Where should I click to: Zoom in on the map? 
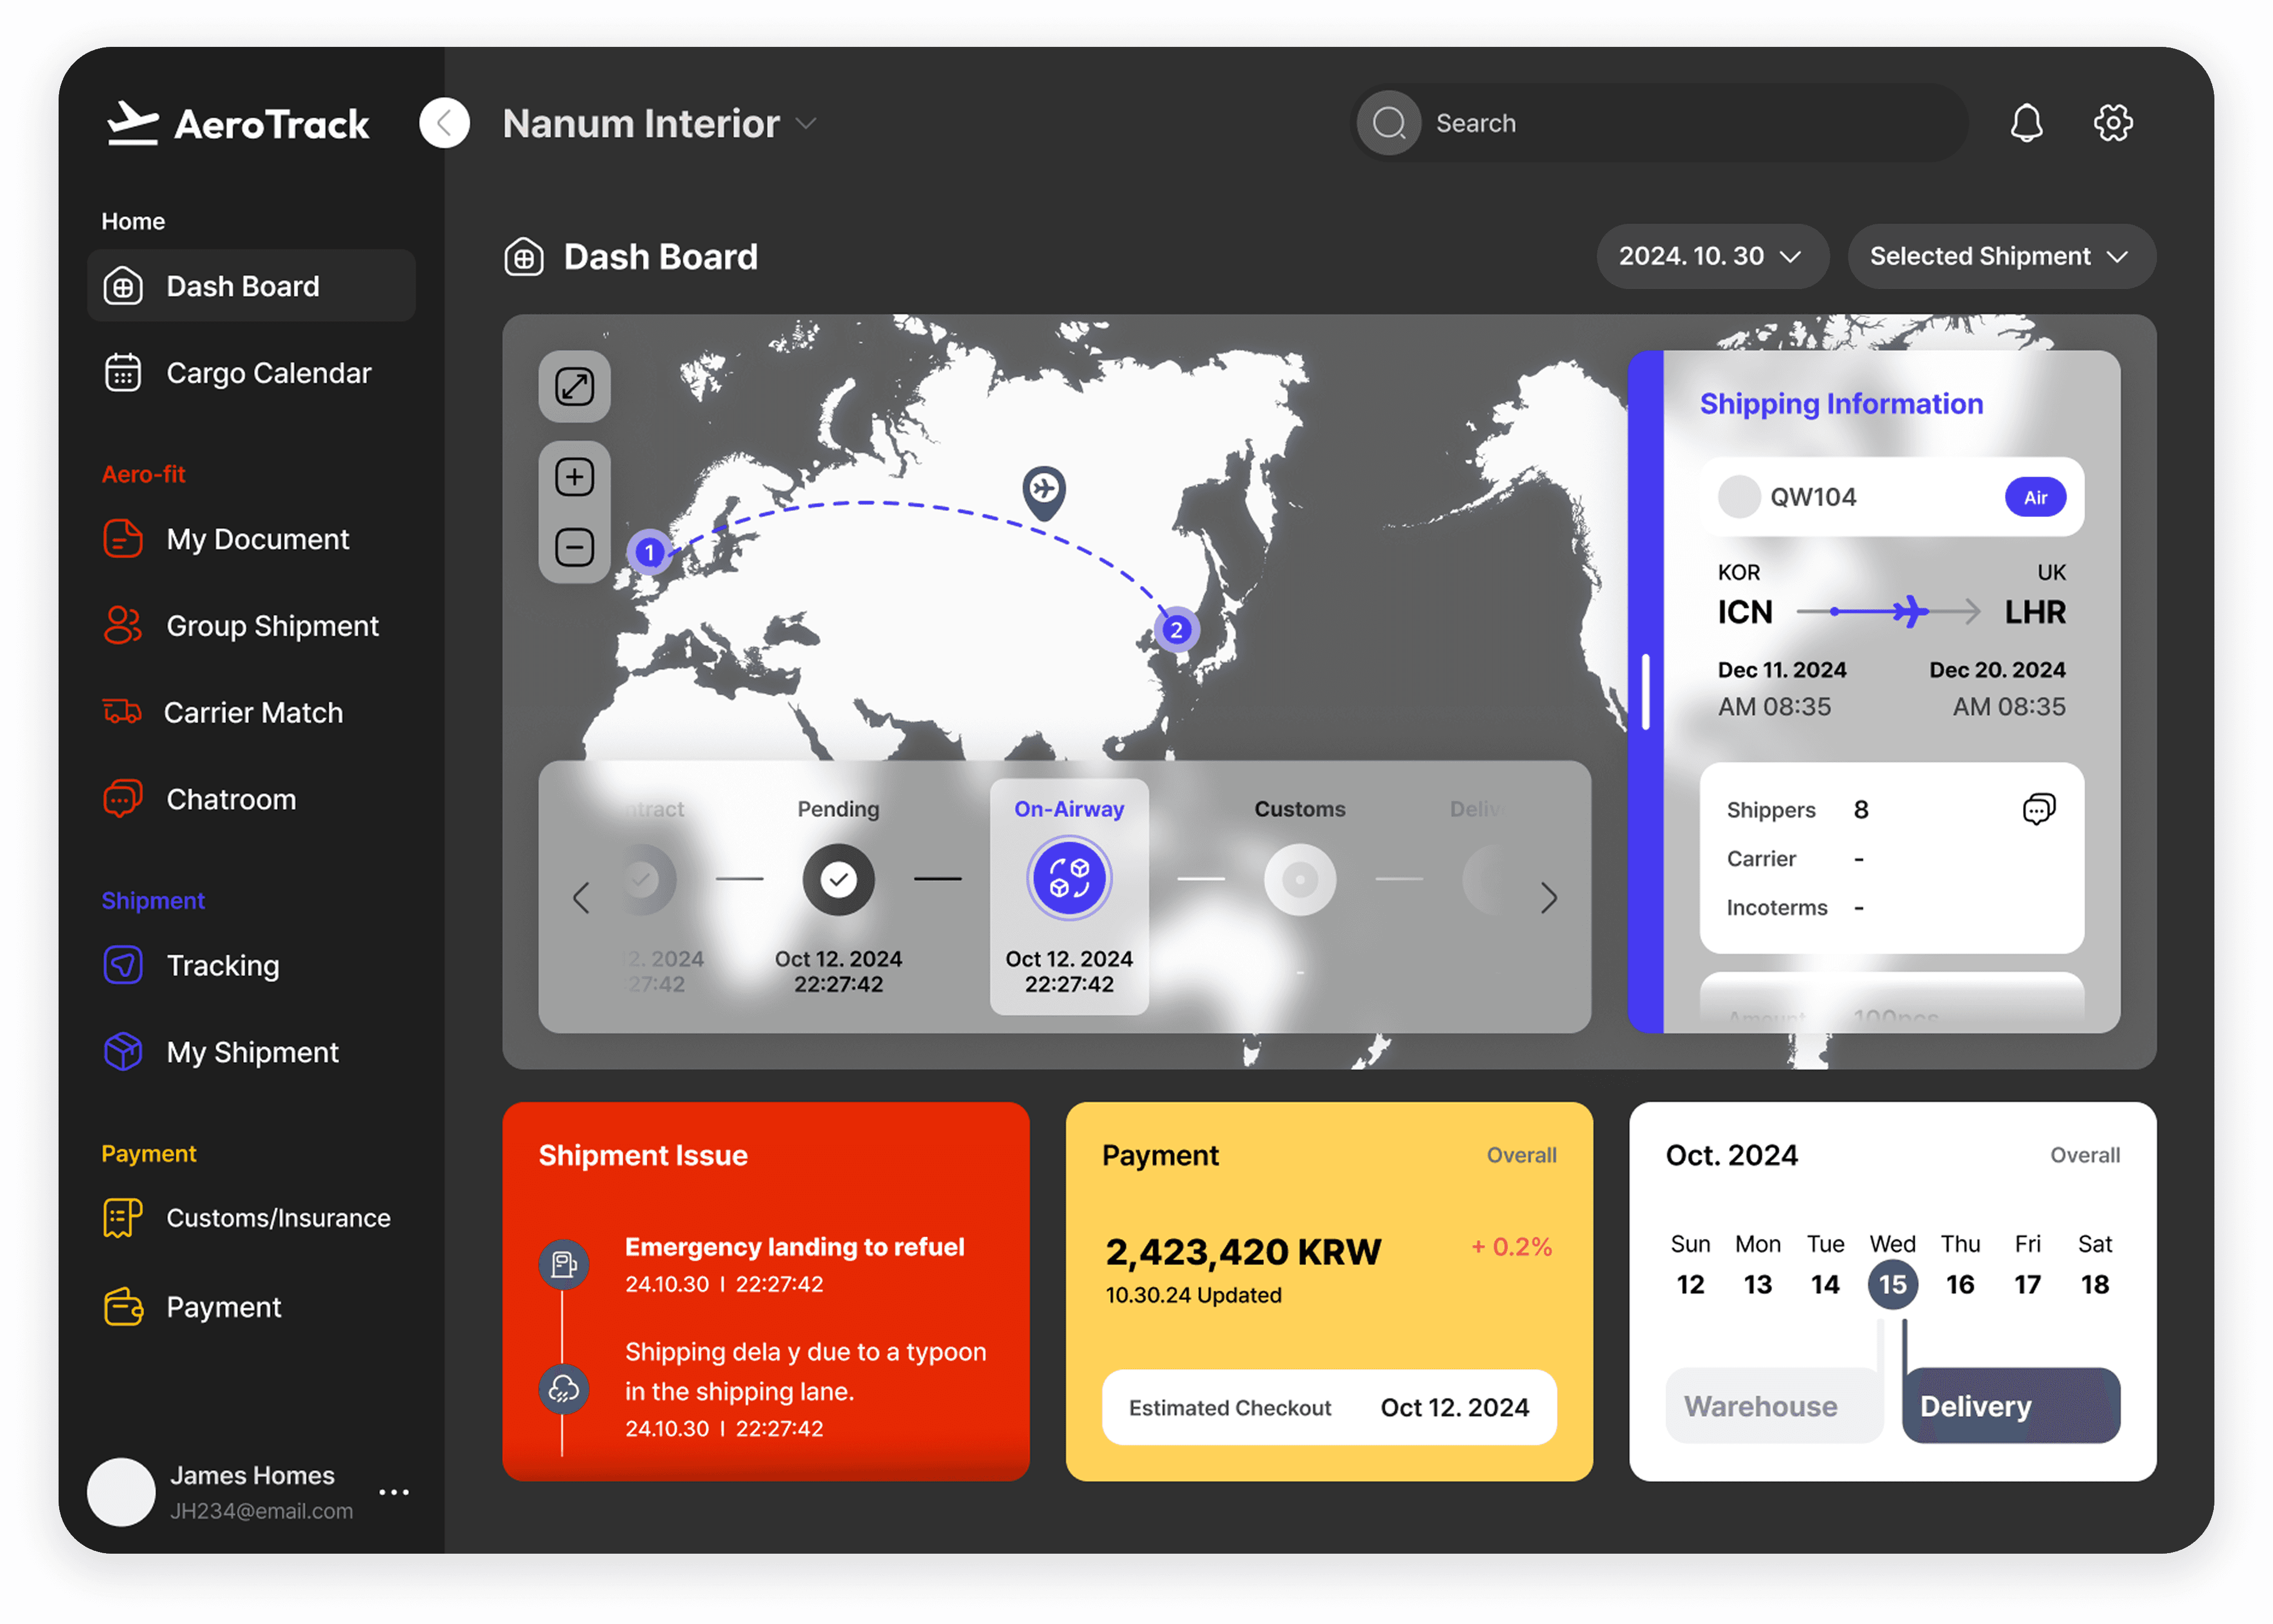click(x=575, y=477)
